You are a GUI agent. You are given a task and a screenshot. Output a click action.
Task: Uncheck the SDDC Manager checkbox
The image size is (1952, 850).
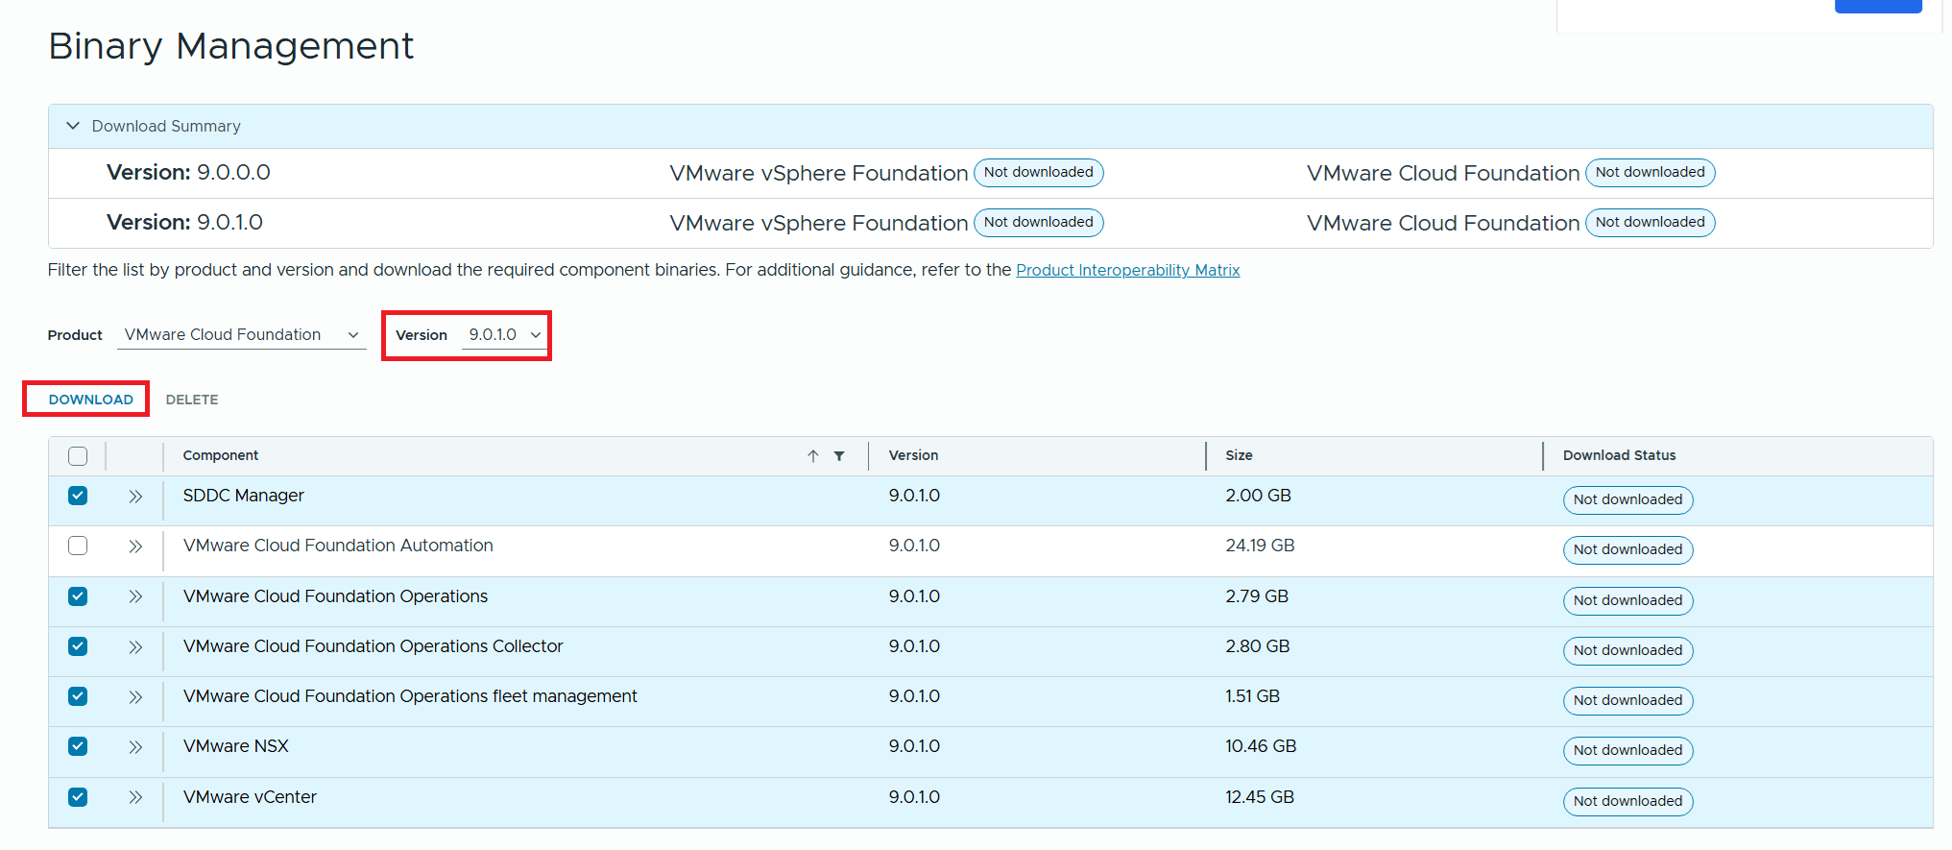tap(78, 496)
